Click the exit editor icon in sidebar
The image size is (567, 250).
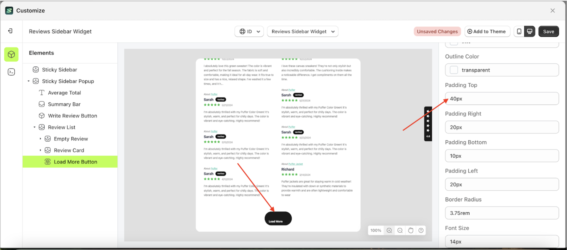coord(10,31)
